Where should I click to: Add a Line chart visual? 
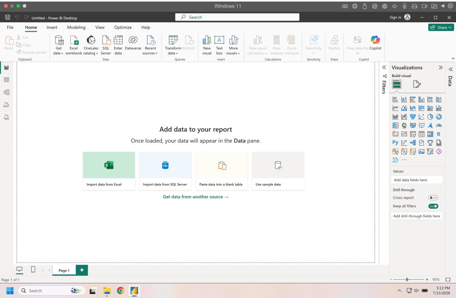tap(395, 108)
